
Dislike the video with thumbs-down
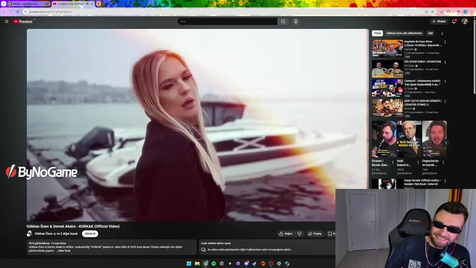299,234
